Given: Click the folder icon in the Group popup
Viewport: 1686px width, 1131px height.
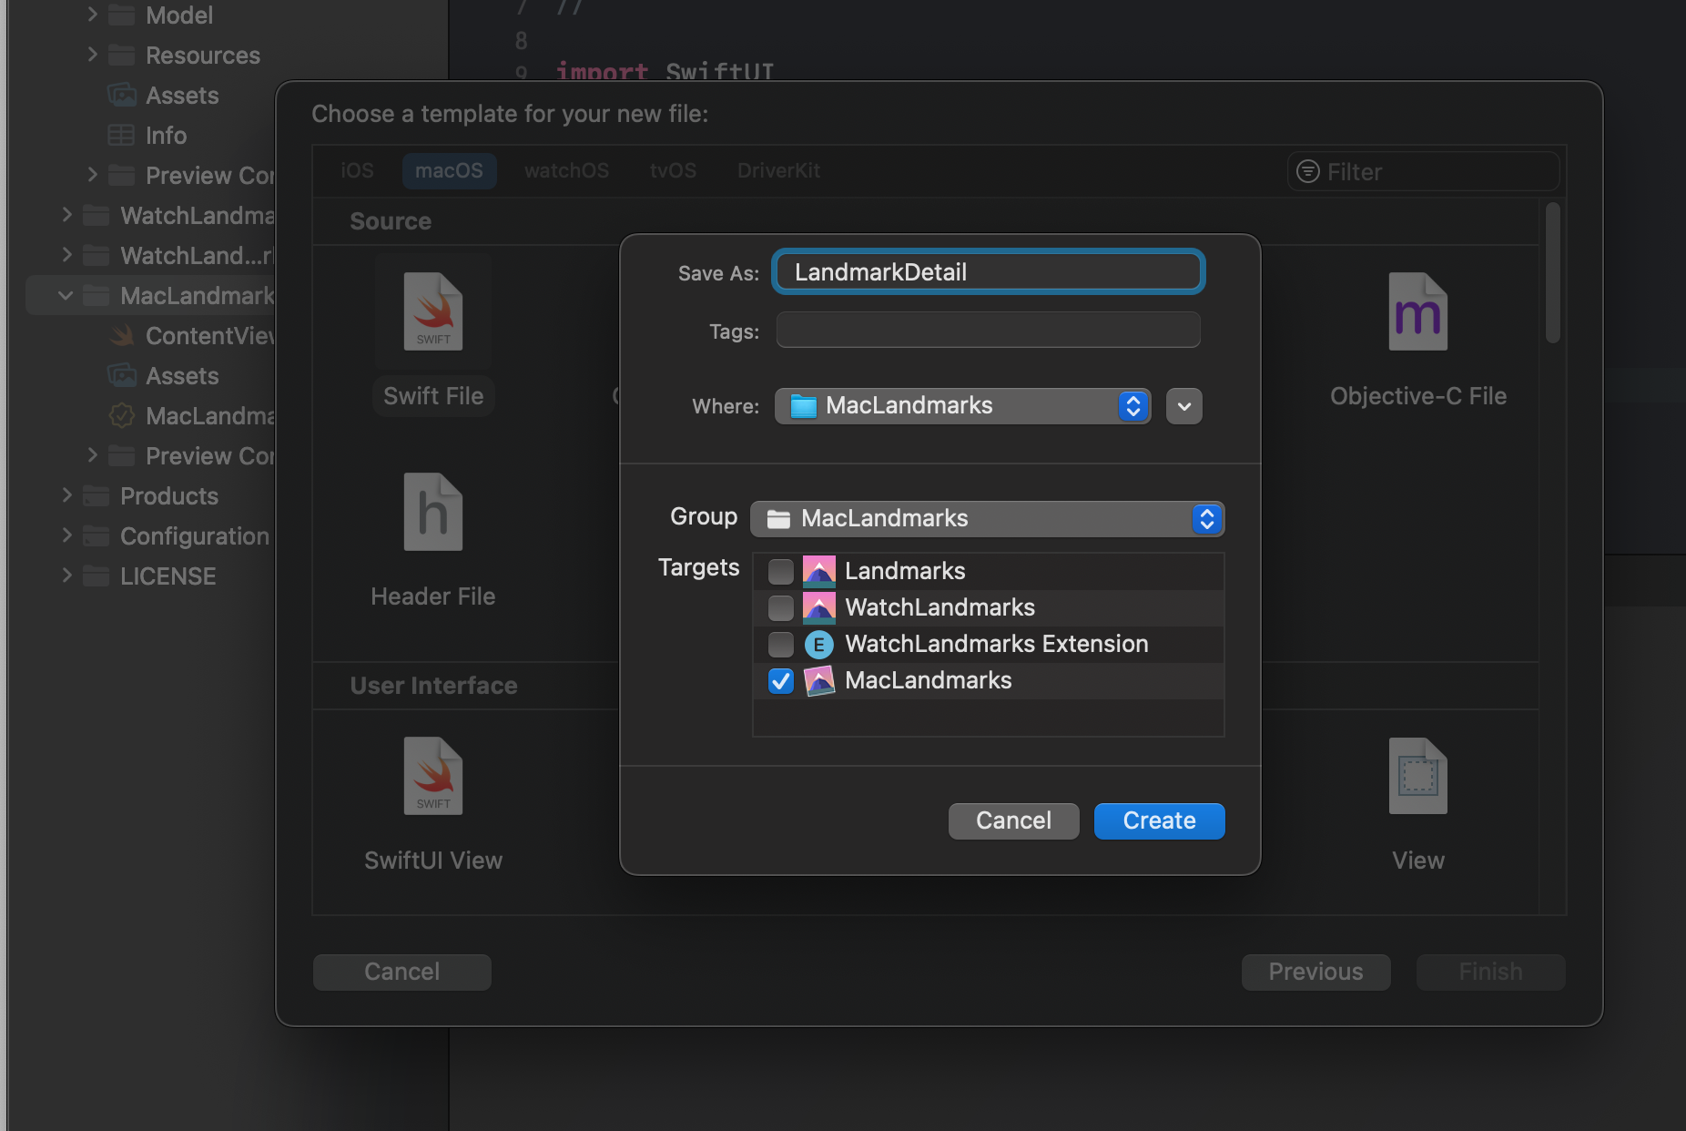Looking at the screenshot, I should (x=778, y=519).
